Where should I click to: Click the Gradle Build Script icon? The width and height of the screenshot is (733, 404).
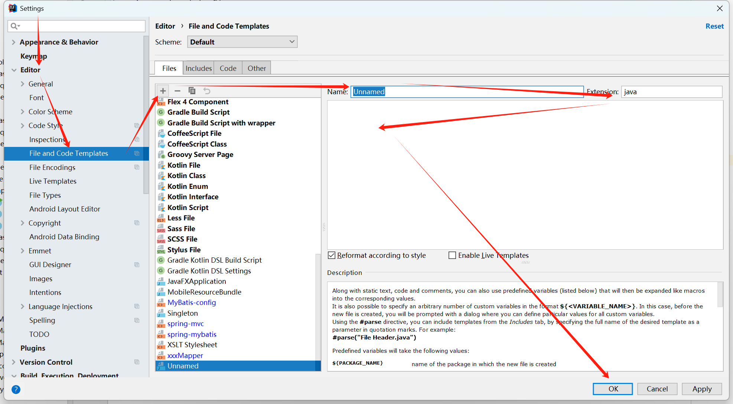[x=161, y=112]
